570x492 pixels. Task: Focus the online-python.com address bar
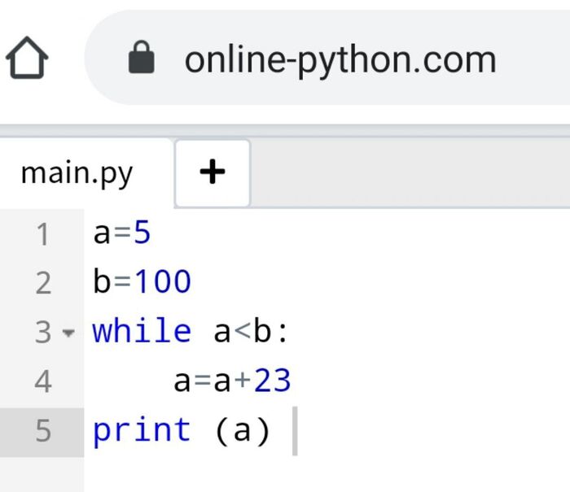pos(340,59)
